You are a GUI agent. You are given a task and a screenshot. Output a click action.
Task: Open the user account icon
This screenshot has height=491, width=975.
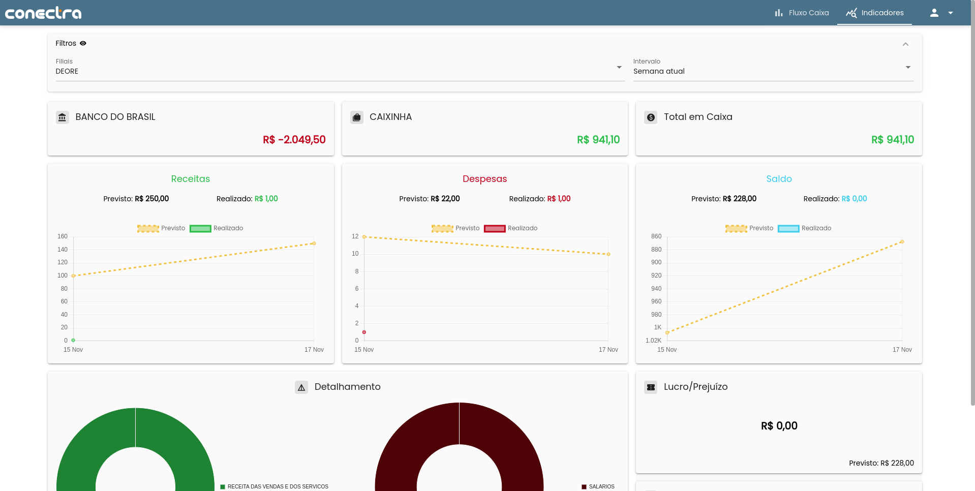coord(934,13)
